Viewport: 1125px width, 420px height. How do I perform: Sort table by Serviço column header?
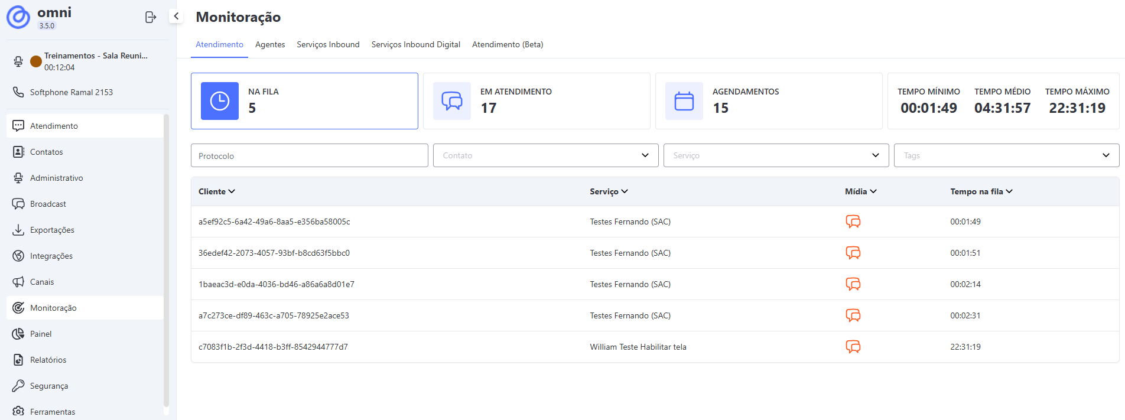[x=609, y=191]
